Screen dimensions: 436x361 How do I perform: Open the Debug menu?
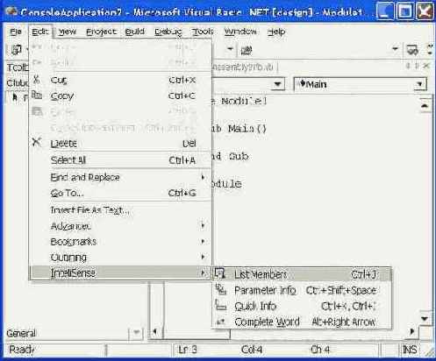[168, 32]
